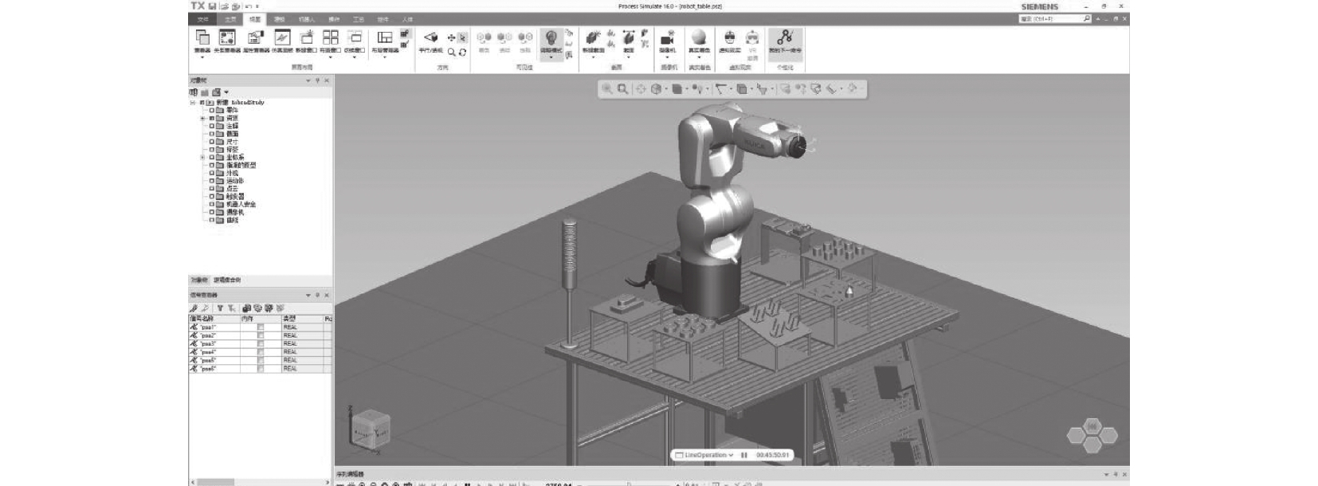
Task: Toggle visibility box of robot safety folder
Action: pos(212,205)
